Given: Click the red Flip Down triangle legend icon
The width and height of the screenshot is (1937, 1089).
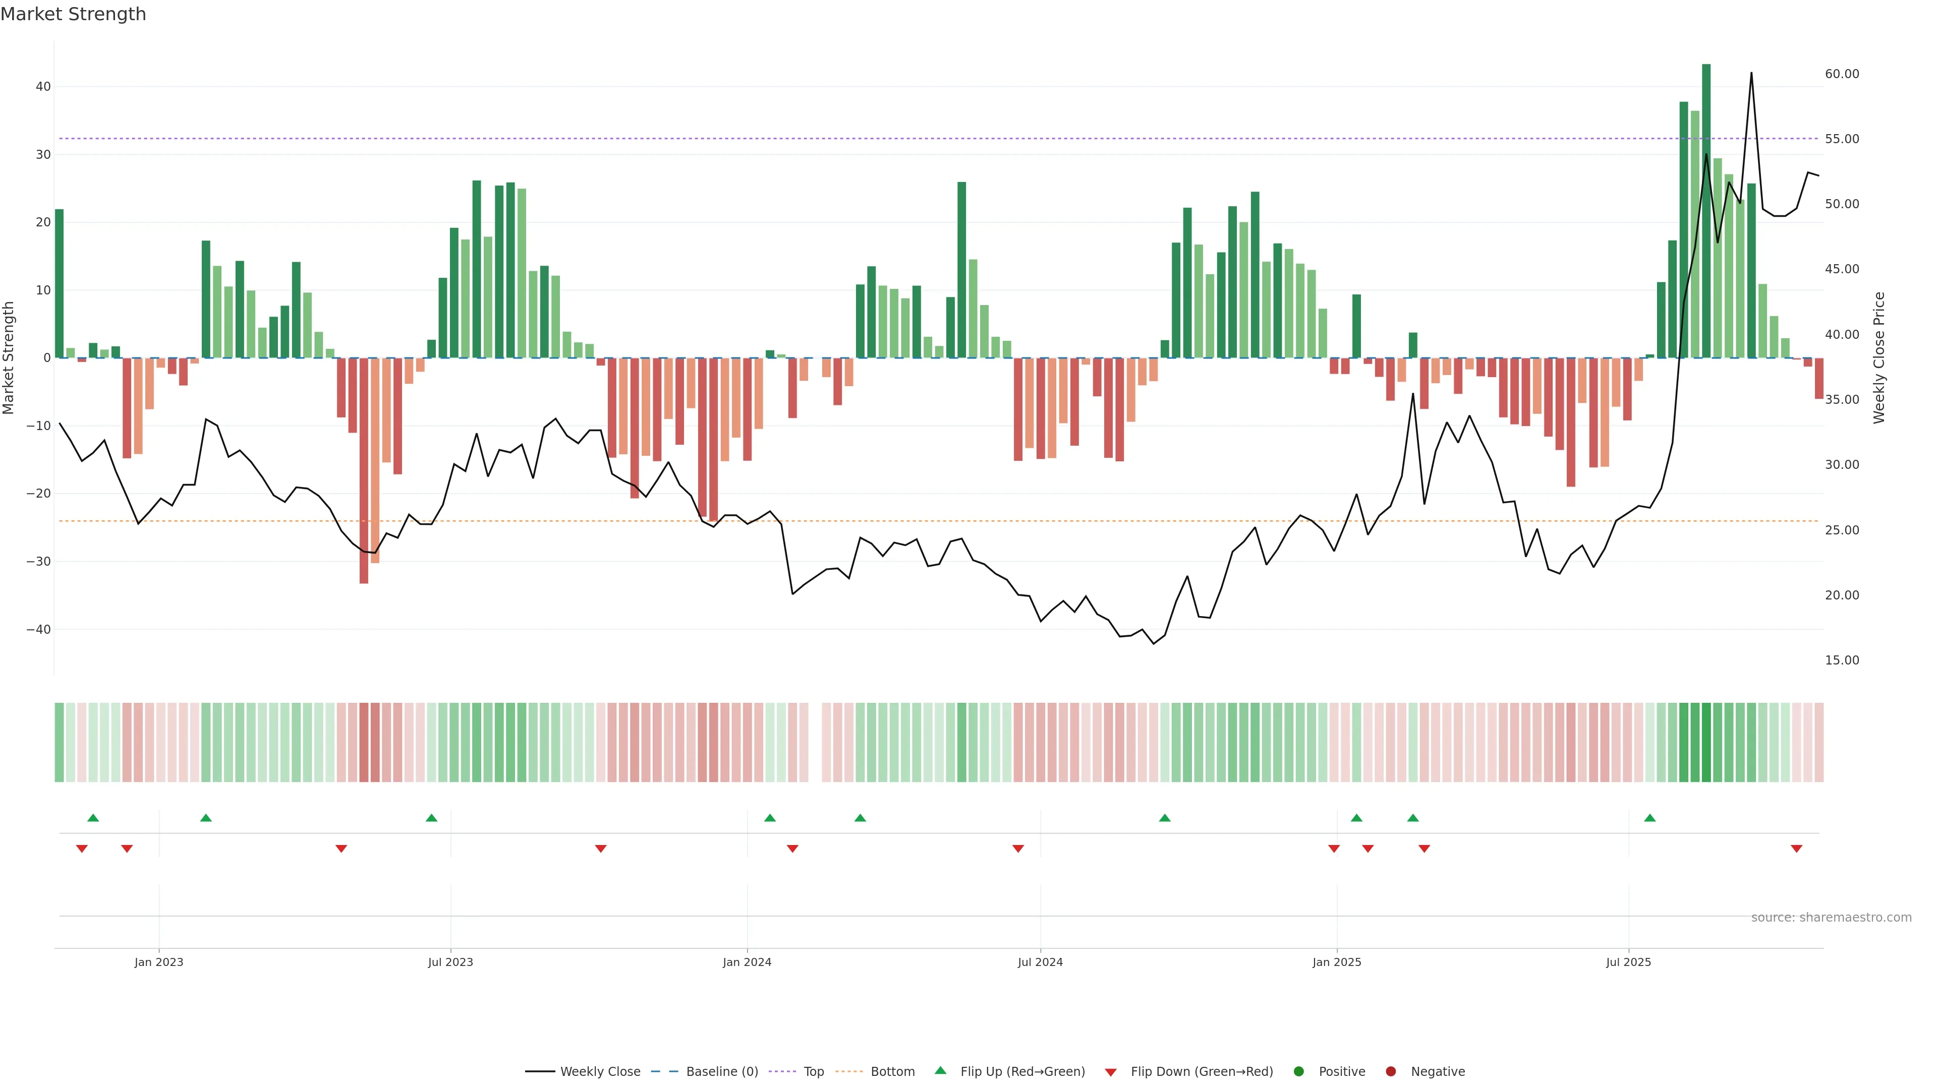Looking at the screenshot, I should pos(1111,1072).
